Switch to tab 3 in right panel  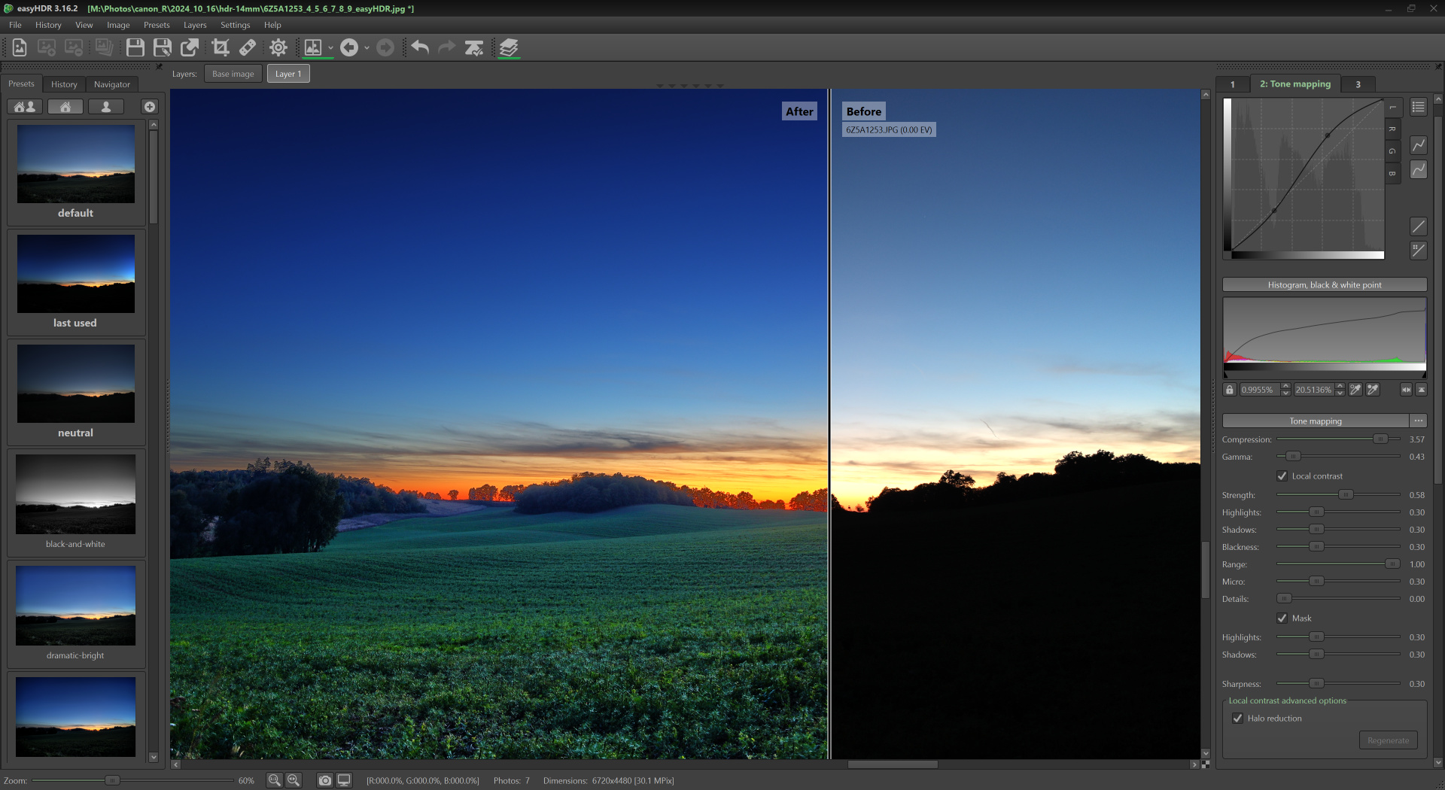pos(1358,84)
